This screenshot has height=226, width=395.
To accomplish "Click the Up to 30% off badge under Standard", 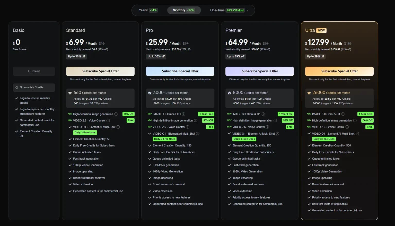I will click(76, 57).
